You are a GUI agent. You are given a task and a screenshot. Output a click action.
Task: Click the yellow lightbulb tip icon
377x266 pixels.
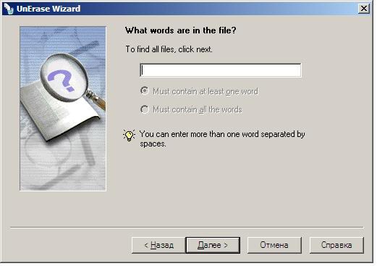(x=129, y=136)
